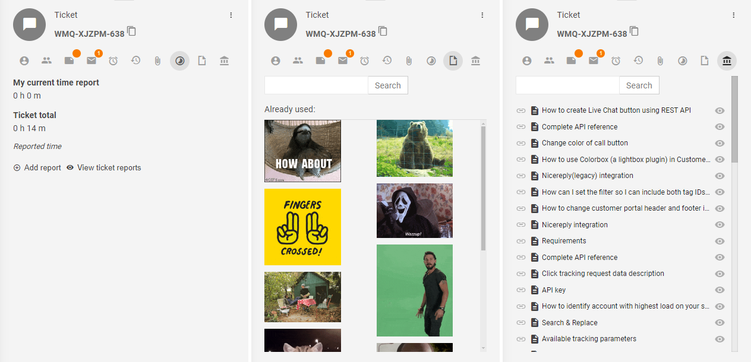Copy the ticket ID in the left panel
This screenshot has height=362, width=751.
(x=132, y=31)
